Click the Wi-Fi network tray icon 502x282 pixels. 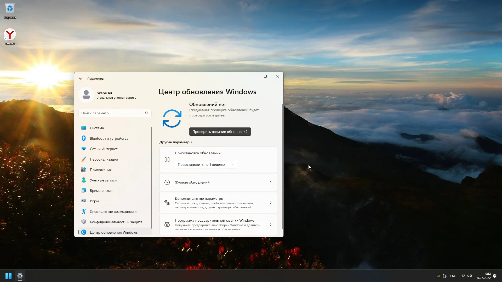pos(463,276)
